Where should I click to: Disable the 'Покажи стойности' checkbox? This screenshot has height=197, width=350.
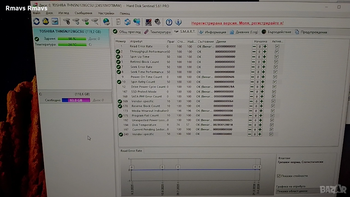coord(279,176)
